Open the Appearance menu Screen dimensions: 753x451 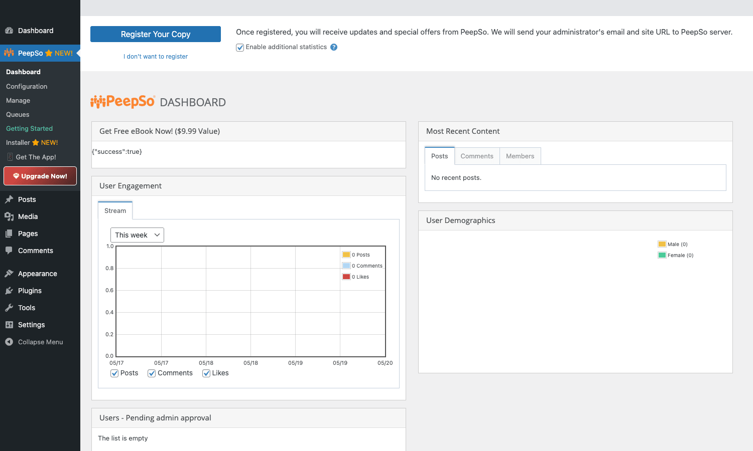38,274
